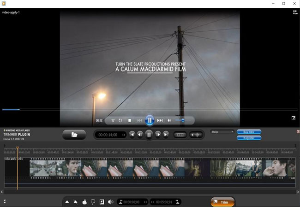The image size is (300, 207).
Task: Click the man smoking hand-to-mouth thumbnail
Action: [x=275, y=168]
